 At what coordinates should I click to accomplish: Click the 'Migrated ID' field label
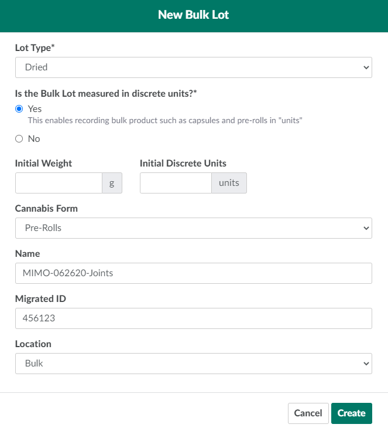point(40,299)
